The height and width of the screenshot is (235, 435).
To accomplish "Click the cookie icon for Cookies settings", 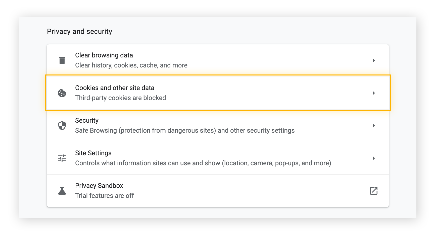I will point(62,93).
